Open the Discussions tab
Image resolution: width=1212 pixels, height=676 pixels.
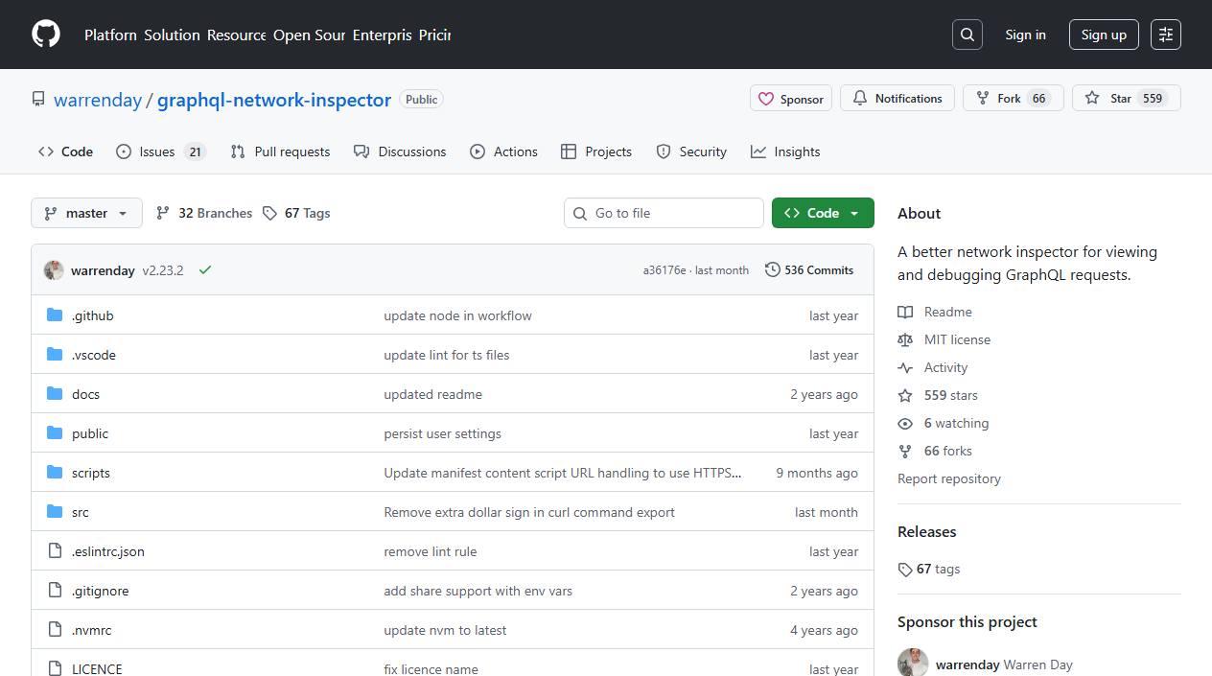point(400,152)
